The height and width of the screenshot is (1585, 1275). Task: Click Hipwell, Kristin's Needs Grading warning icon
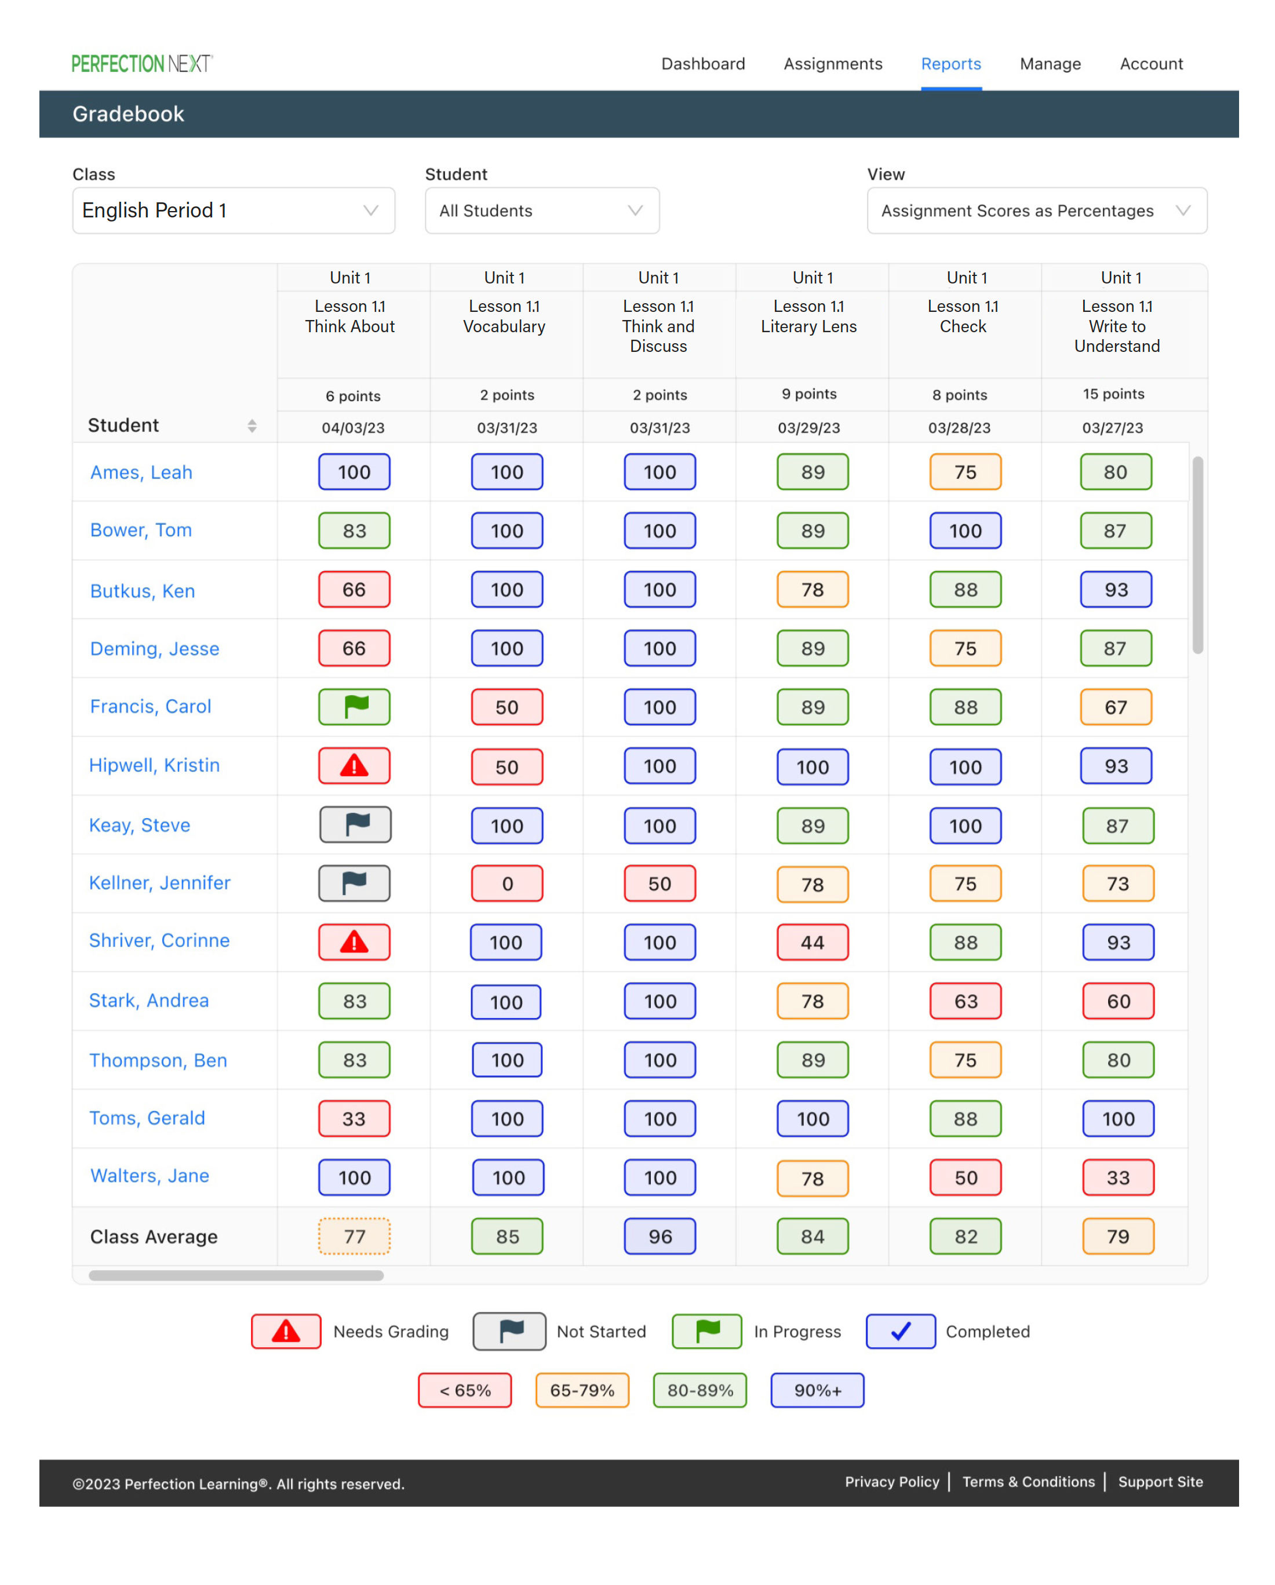(x=354, y=766)
